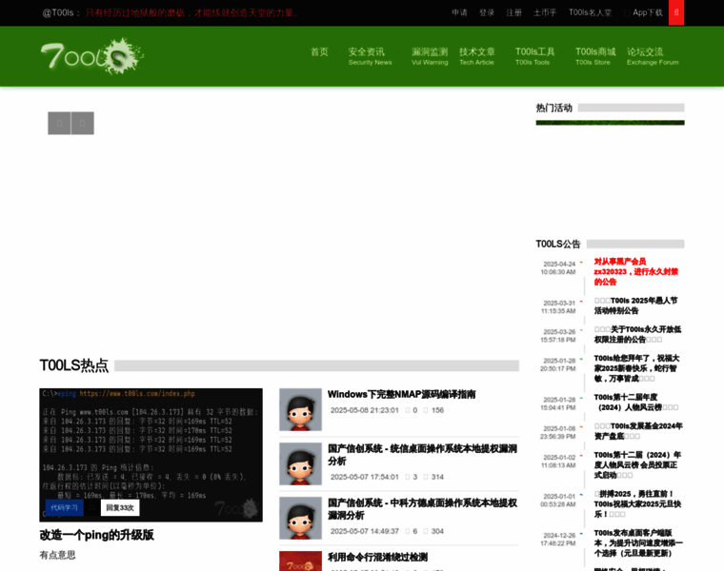Open T00ls给您拜年了 new year announcement

click(636, 368)
